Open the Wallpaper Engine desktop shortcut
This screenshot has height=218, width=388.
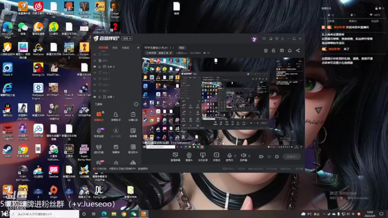point(38,91)
